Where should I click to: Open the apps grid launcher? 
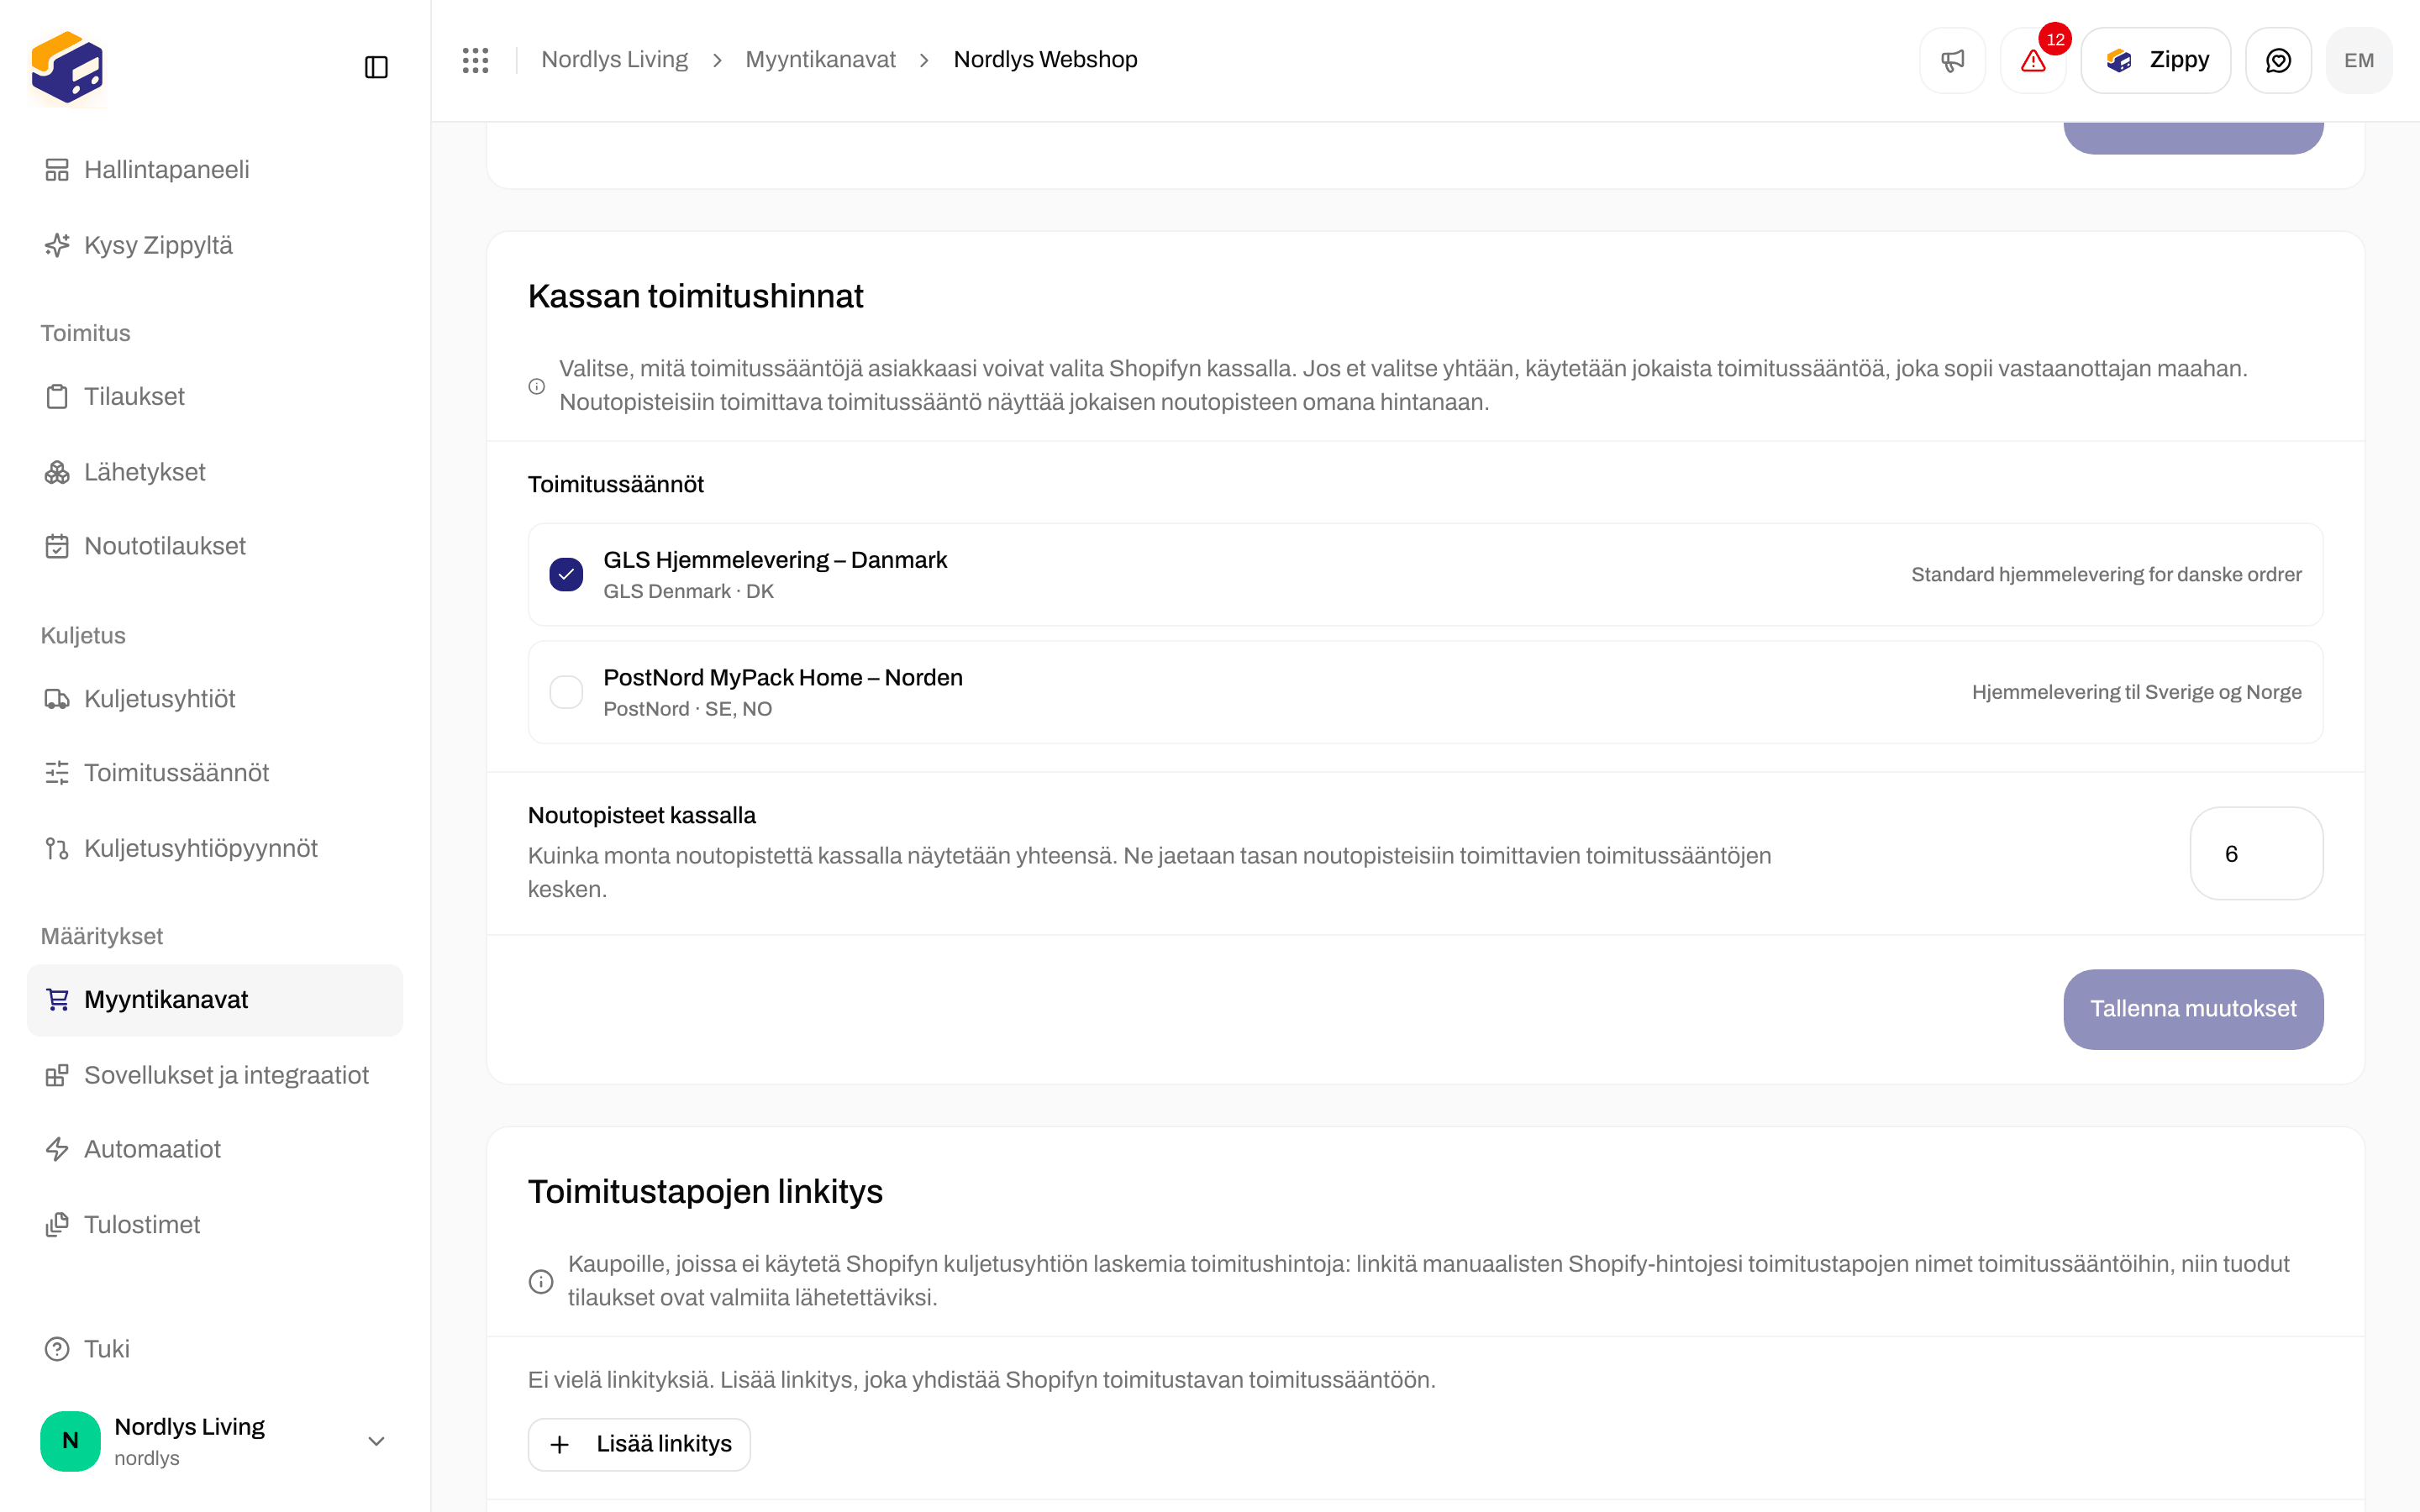(x=476, y=60)
